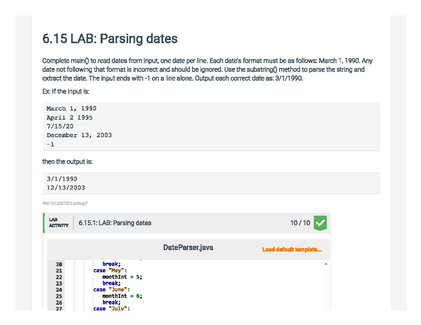
Task: Click the activity ID text below output
Action: pos(65,203)
